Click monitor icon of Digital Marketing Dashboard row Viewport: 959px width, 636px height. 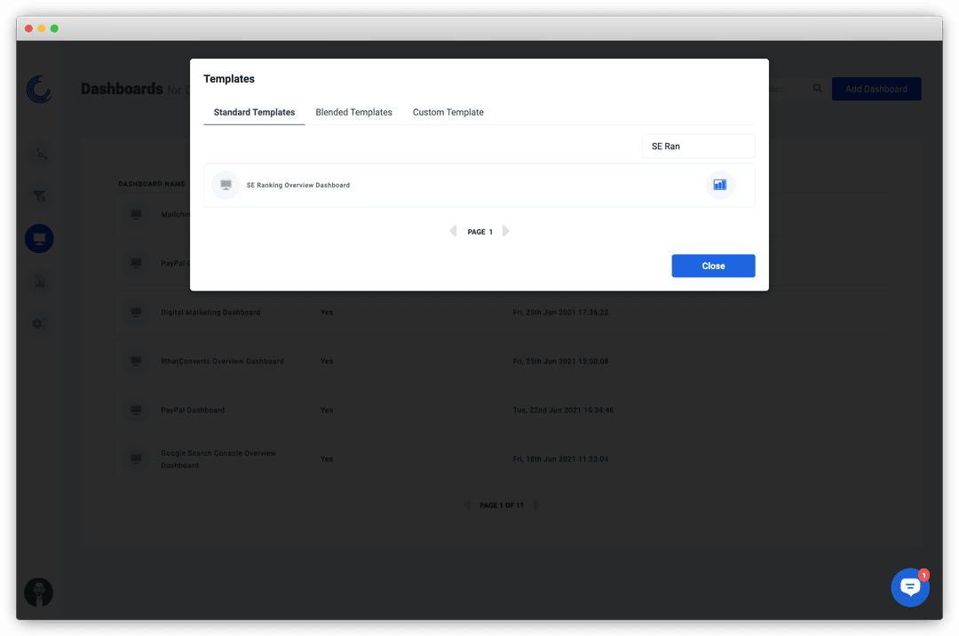(x=137, y=313)
